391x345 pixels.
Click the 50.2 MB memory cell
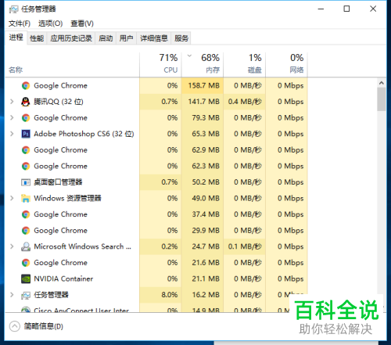[203, 182]
